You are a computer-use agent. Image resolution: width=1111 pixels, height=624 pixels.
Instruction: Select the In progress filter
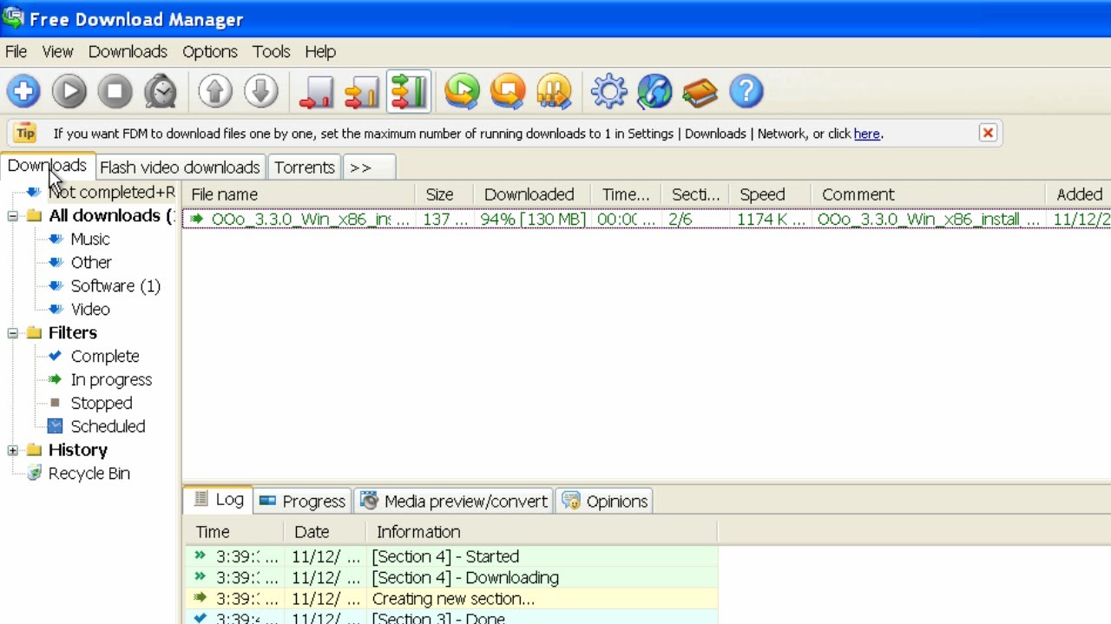(111, 379)
